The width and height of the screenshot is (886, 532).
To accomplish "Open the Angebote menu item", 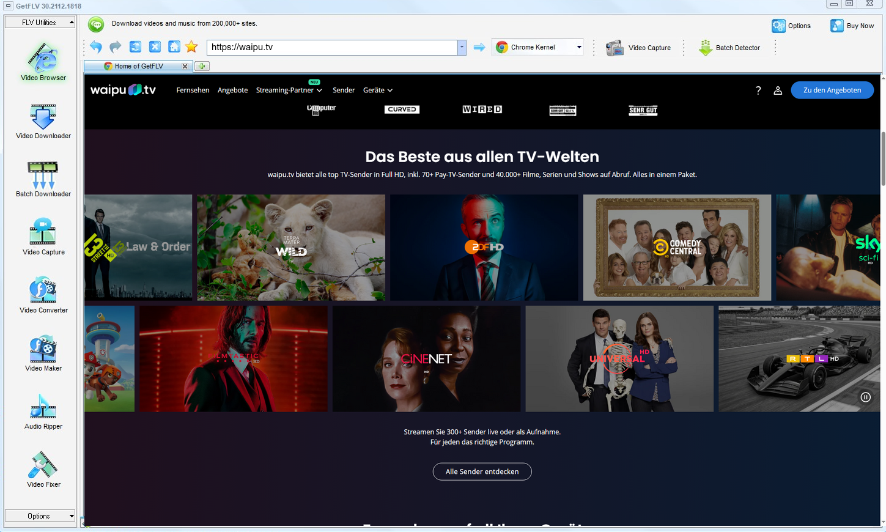I will coord(232,90).
